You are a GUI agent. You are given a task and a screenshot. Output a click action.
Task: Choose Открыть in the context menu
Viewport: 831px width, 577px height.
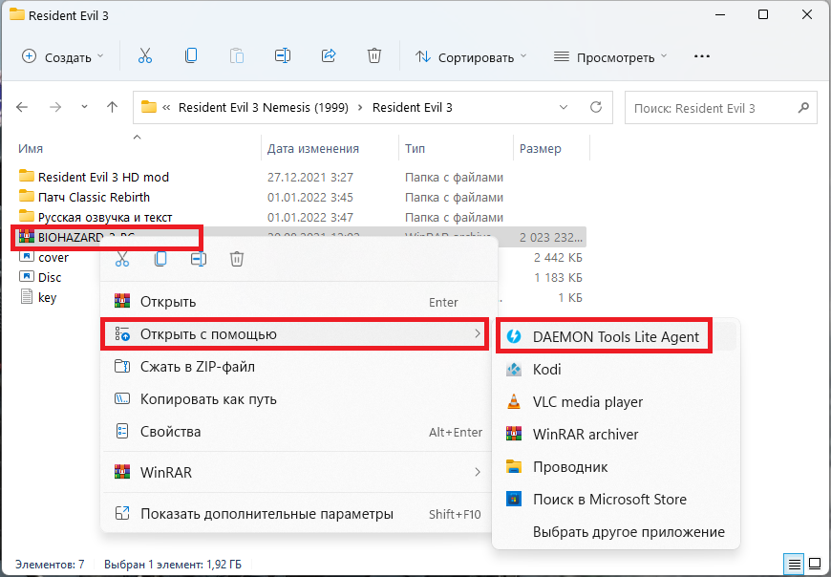pyautogui.click(x=298, y=302)
